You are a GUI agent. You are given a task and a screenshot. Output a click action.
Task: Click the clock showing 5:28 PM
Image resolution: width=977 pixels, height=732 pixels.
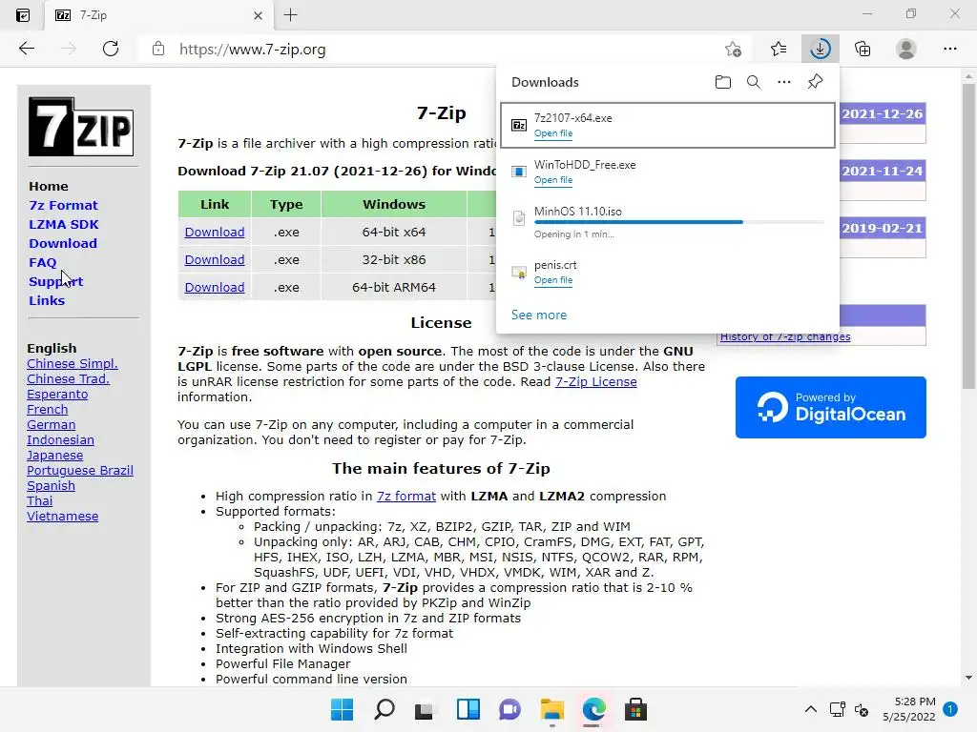[x=915, y=701]
